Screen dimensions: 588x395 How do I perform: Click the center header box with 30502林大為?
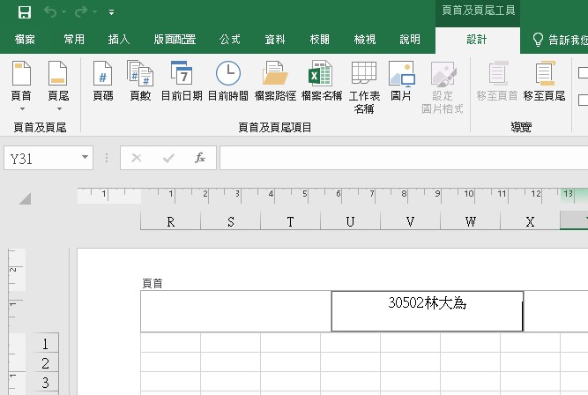[427, 310]
